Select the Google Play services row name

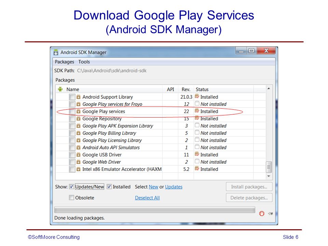[x=104, y=111]
